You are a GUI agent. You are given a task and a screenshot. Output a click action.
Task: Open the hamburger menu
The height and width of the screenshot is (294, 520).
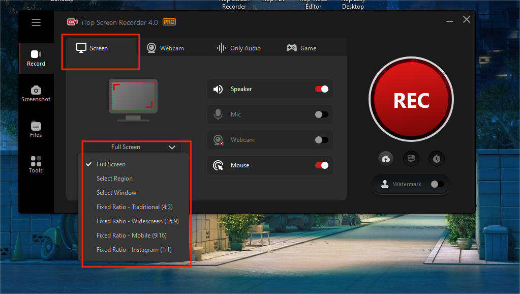(x=36, y=22)
